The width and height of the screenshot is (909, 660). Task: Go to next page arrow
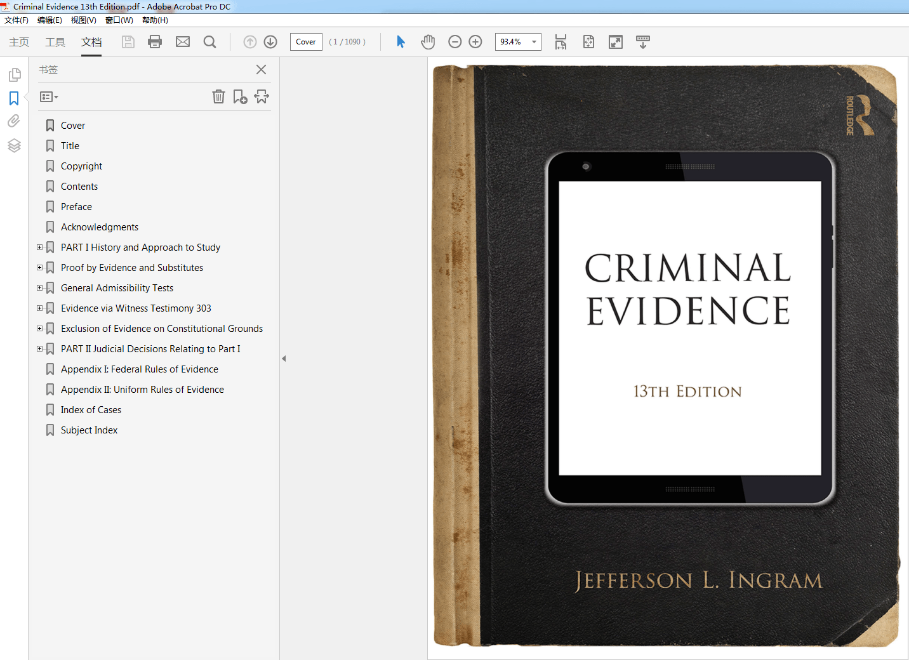[270, 42]
